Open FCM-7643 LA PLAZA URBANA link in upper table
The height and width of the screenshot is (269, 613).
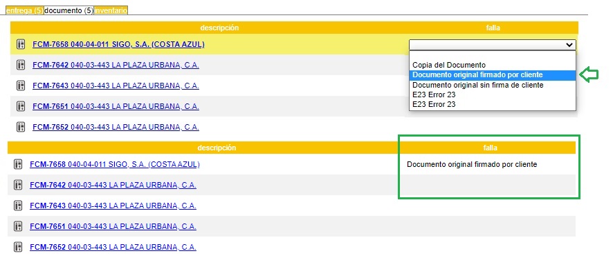tap(116, 86)
